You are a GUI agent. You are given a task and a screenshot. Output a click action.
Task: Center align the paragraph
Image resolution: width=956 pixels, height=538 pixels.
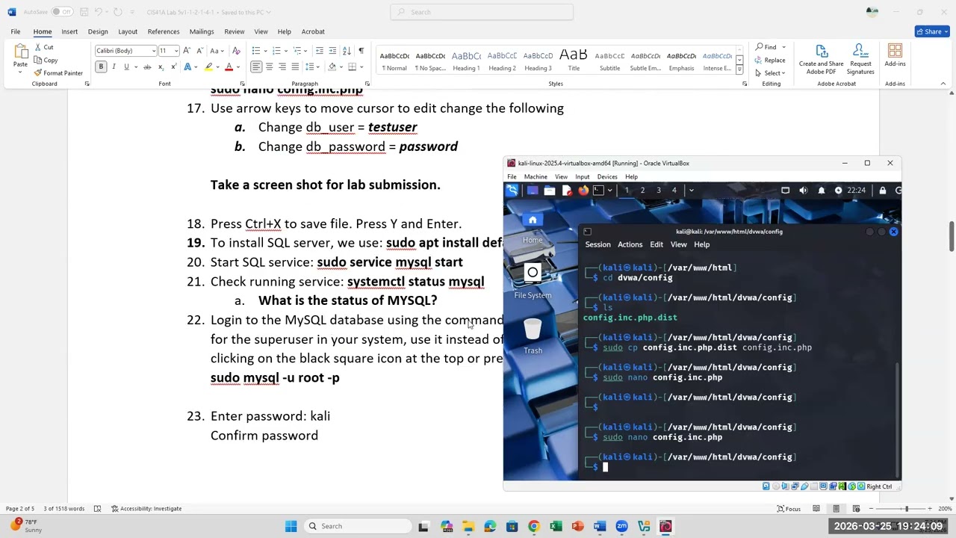pos(270,67)
